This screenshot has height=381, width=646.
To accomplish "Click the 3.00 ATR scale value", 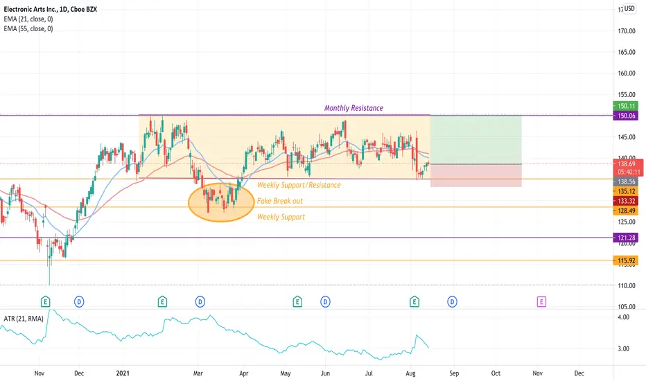I will coord(623,349).
